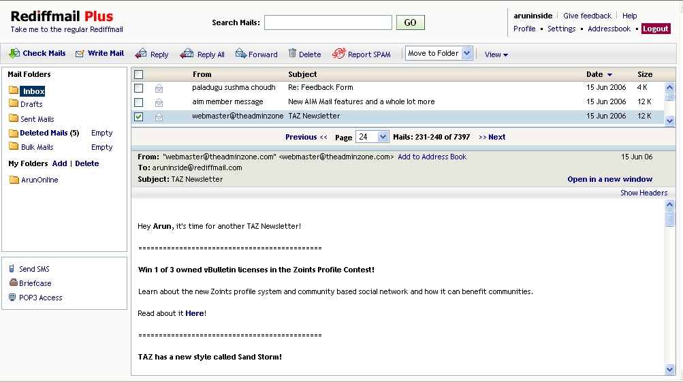Click the Send SMS phone icon

12,269
